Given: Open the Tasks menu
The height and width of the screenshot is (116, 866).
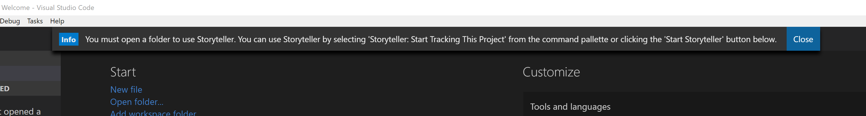Looking at the screenshot, I should [x=35, y=21].
